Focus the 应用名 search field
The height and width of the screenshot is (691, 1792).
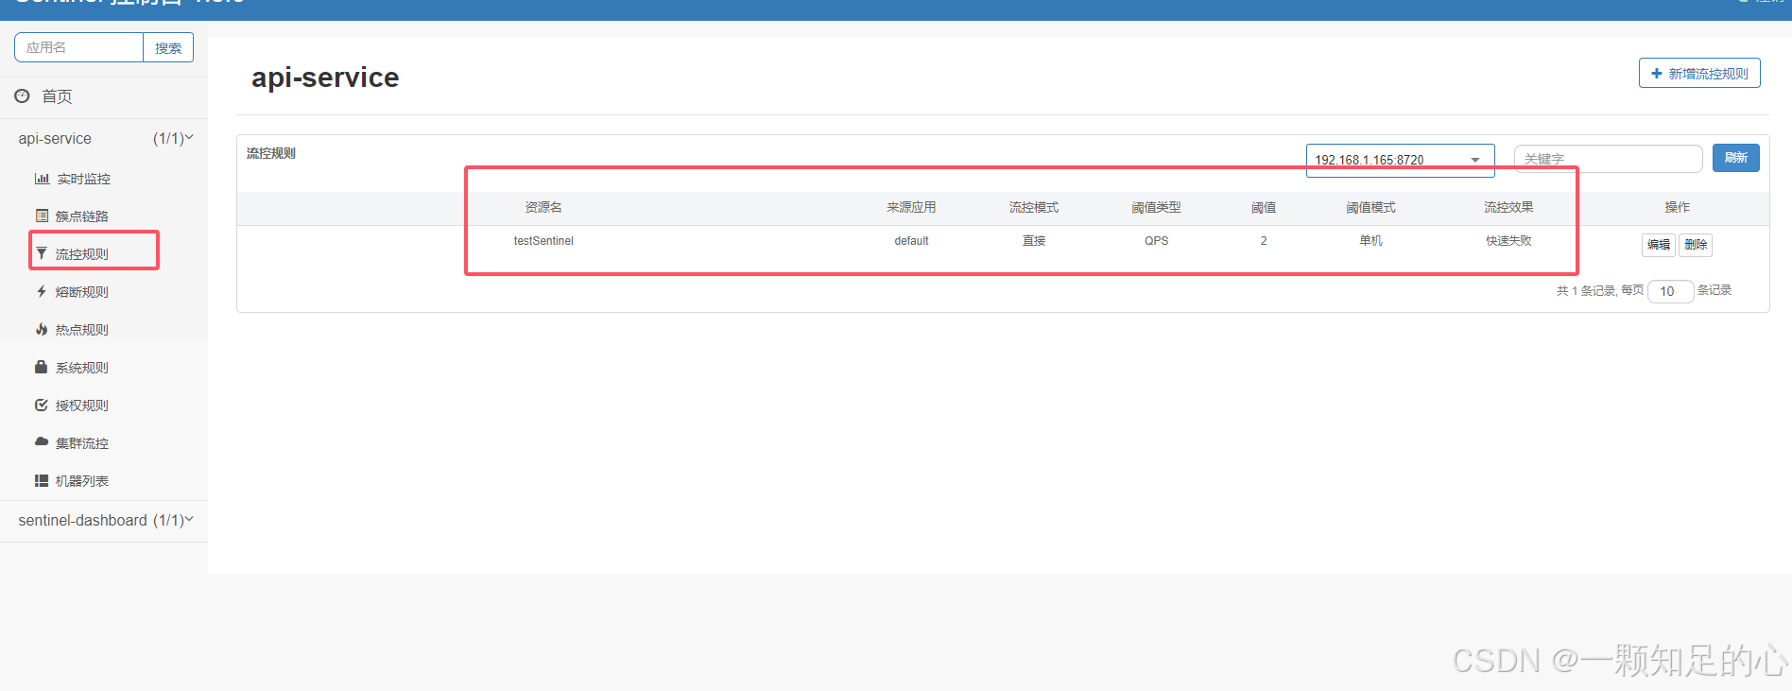click(78, 47)
